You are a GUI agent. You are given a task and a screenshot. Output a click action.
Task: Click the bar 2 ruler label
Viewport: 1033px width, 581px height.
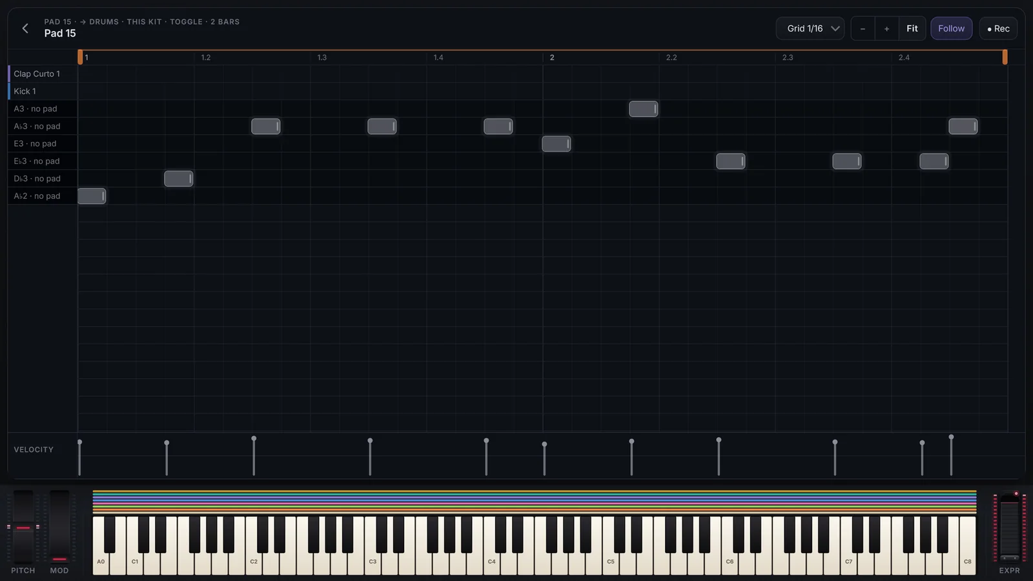click(552, 57)
